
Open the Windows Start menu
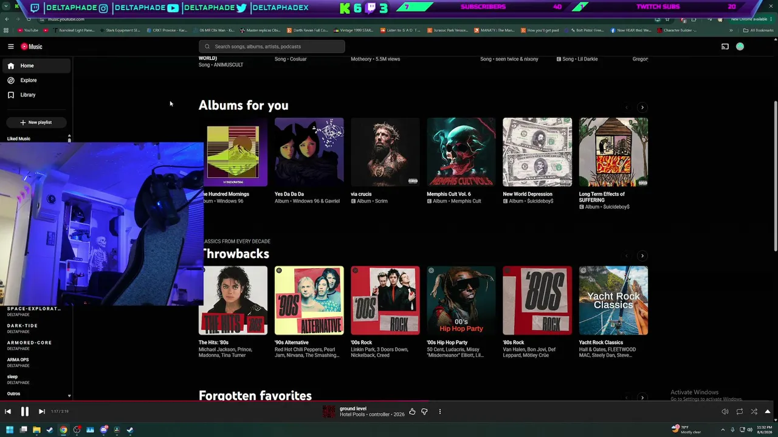coord(9,430)
